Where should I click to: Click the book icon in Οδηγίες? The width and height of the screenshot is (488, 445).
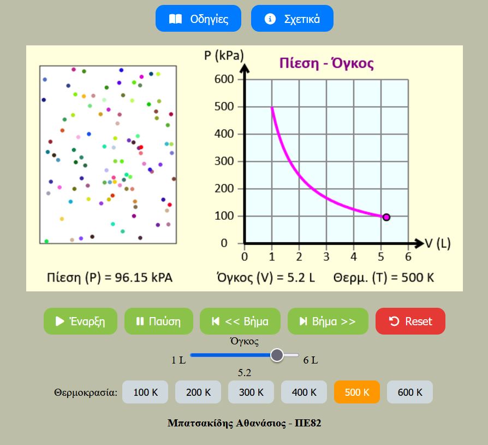click(x=175, y=19)
